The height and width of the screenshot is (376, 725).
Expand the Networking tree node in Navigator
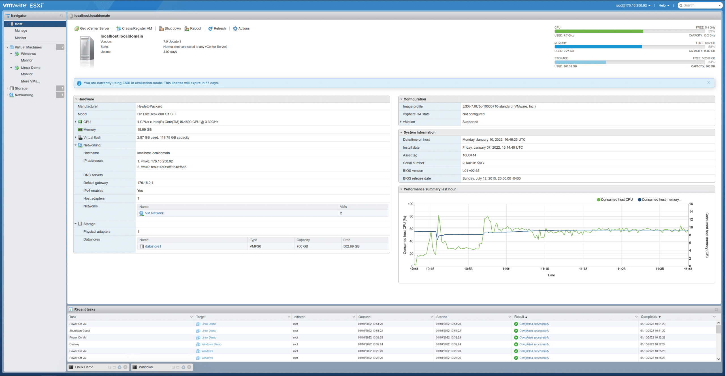click(7, 95)
